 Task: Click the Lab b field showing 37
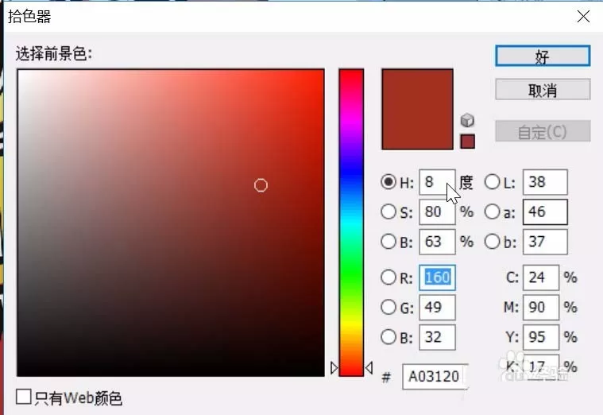545,242
